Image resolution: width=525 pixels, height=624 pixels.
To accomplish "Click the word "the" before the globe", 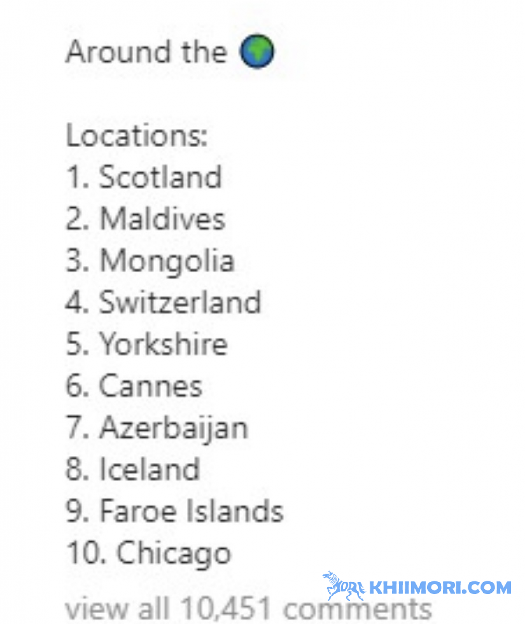I will tap(204, 52).
